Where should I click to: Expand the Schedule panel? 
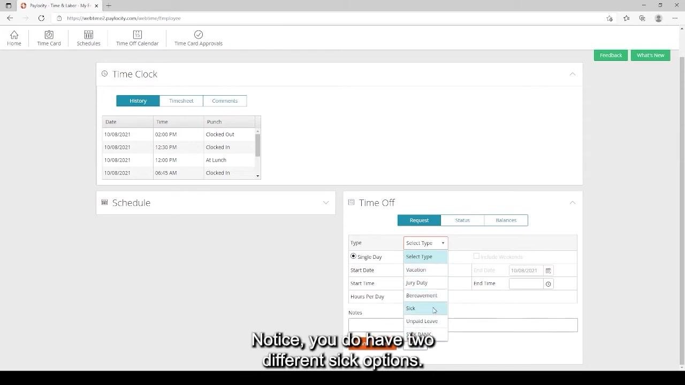coord(326,203)
